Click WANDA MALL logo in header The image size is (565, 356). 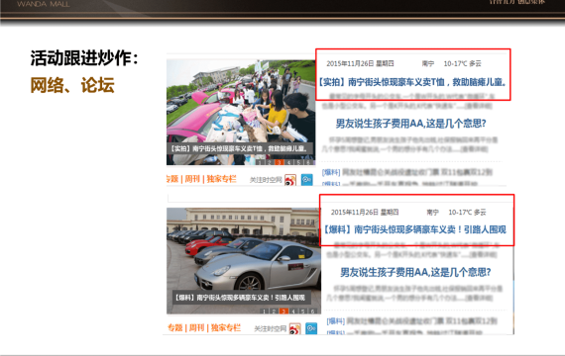[44, 4]
